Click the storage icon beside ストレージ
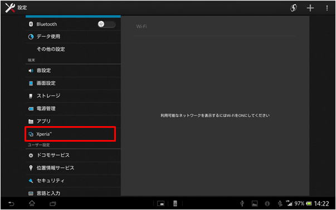Screen dimensions: 336x210 tap(31, 96)
